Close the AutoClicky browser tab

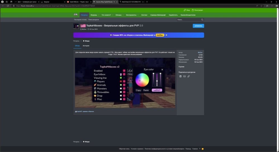coord(143,2)
